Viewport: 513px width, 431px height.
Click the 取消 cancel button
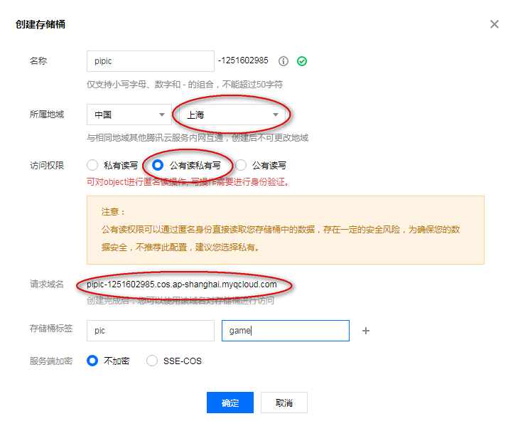click(284, 403)
